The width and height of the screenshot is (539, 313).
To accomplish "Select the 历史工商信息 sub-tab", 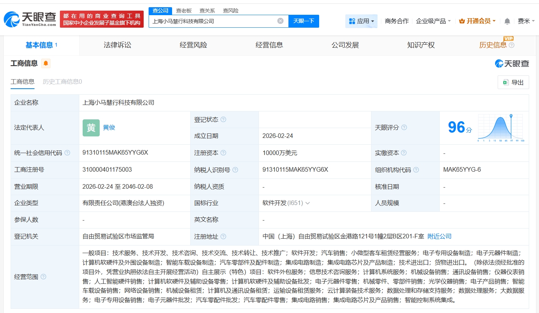I will coord(62,81).
